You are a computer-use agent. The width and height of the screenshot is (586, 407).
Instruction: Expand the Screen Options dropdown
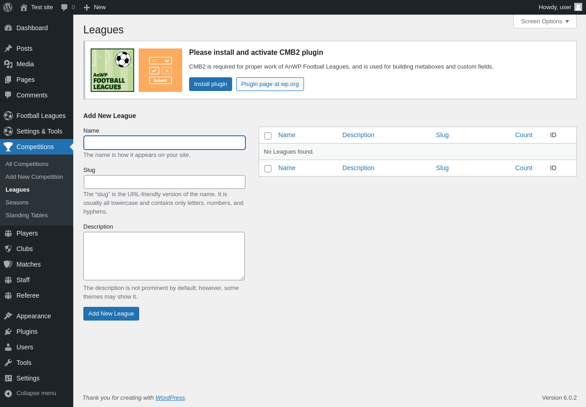[545, 21]
